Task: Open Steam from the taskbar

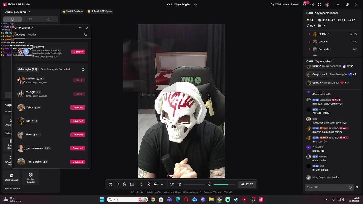Action: pos(236,199)
